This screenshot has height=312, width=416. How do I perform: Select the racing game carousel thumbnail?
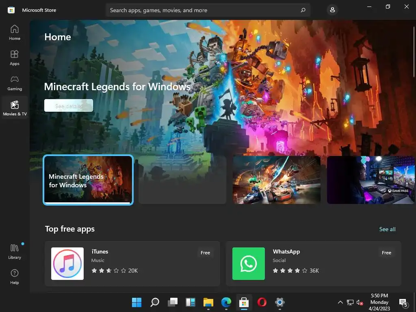coord(276,180)
